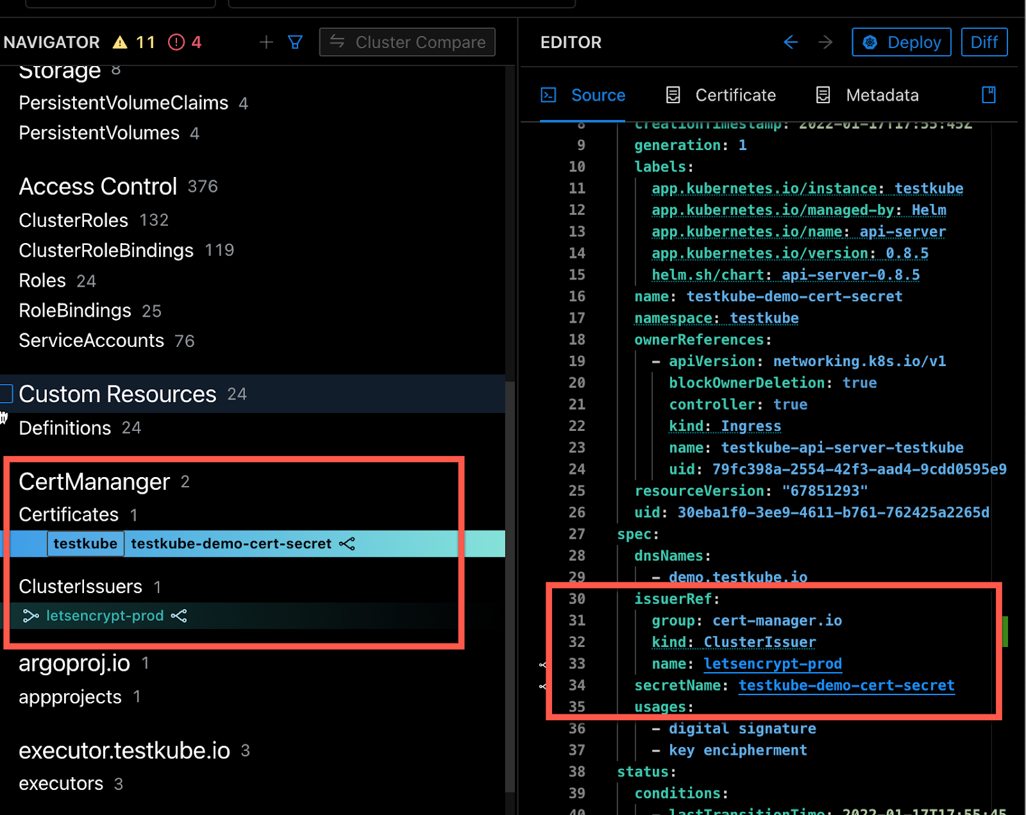Click the Navigator vertical scrollbar
Screen dimensions: 1026x815
pyautogui.click(x=510, y=586)
